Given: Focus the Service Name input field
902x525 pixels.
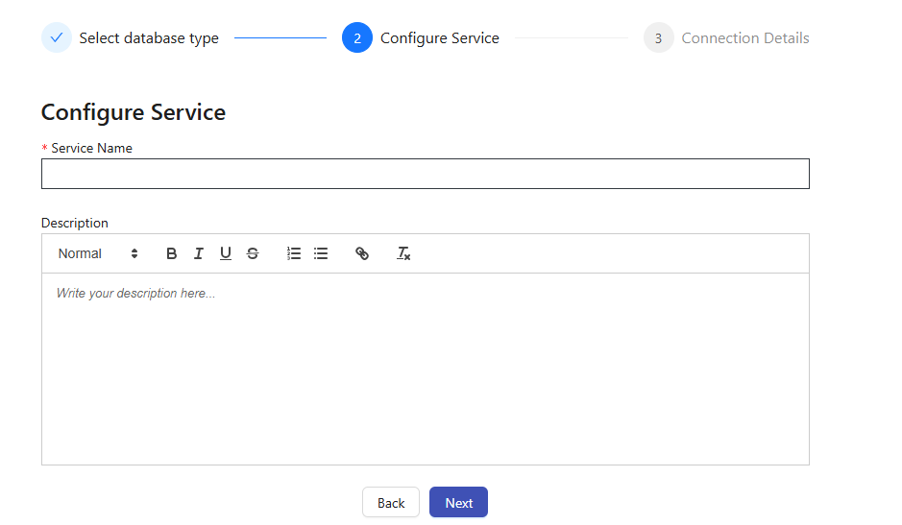Looking at the screenshot, I should click(425, 174).
